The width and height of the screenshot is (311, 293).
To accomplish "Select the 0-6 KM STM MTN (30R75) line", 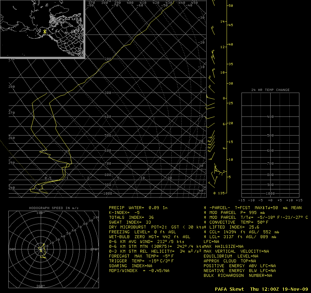I will click(x=156, y=247).
